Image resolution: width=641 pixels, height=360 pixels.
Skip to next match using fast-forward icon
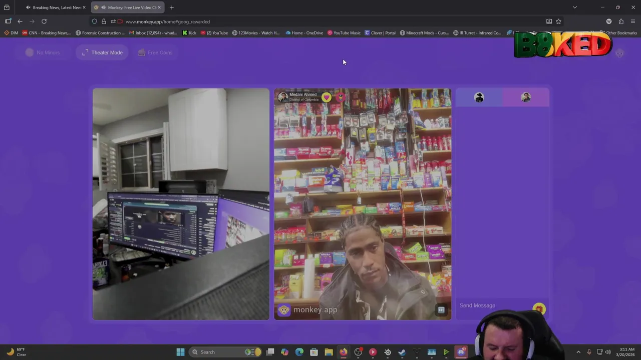click(x=441, y=310)
